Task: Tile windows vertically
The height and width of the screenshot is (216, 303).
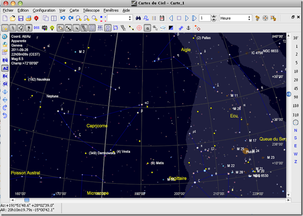Action: click(x=54, y=18)
